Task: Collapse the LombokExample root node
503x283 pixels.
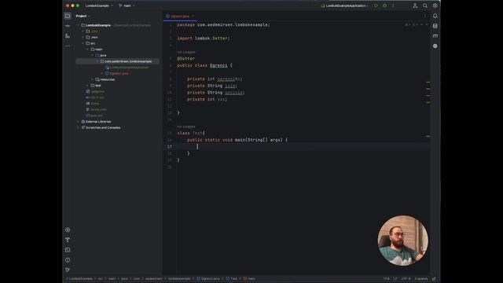Action: 78,25
